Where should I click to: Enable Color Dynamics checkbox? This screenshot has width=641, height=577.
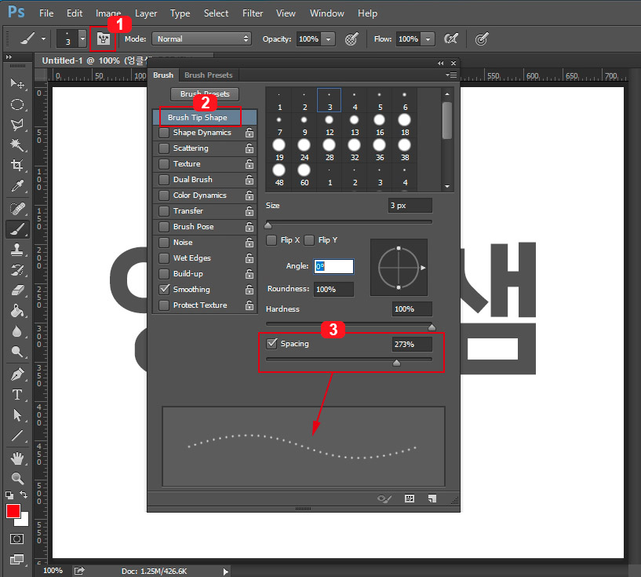click(164, 195)
